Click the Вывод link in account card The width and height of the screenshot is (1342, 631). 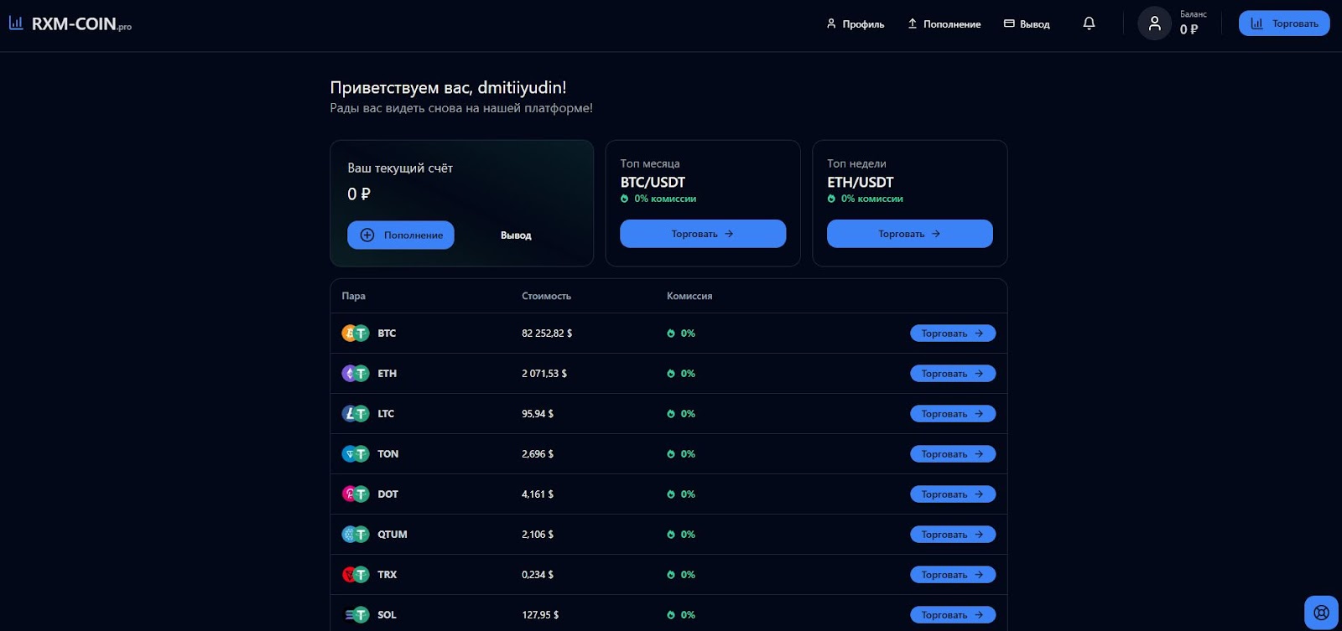(516, 235)
